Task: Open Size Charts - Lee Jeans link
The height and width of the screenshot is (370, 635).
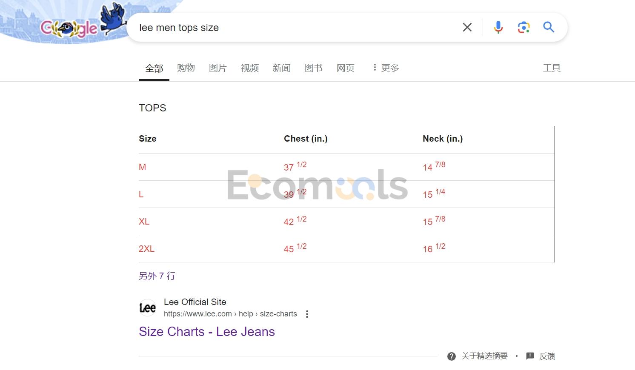Action: coord(207,331)
